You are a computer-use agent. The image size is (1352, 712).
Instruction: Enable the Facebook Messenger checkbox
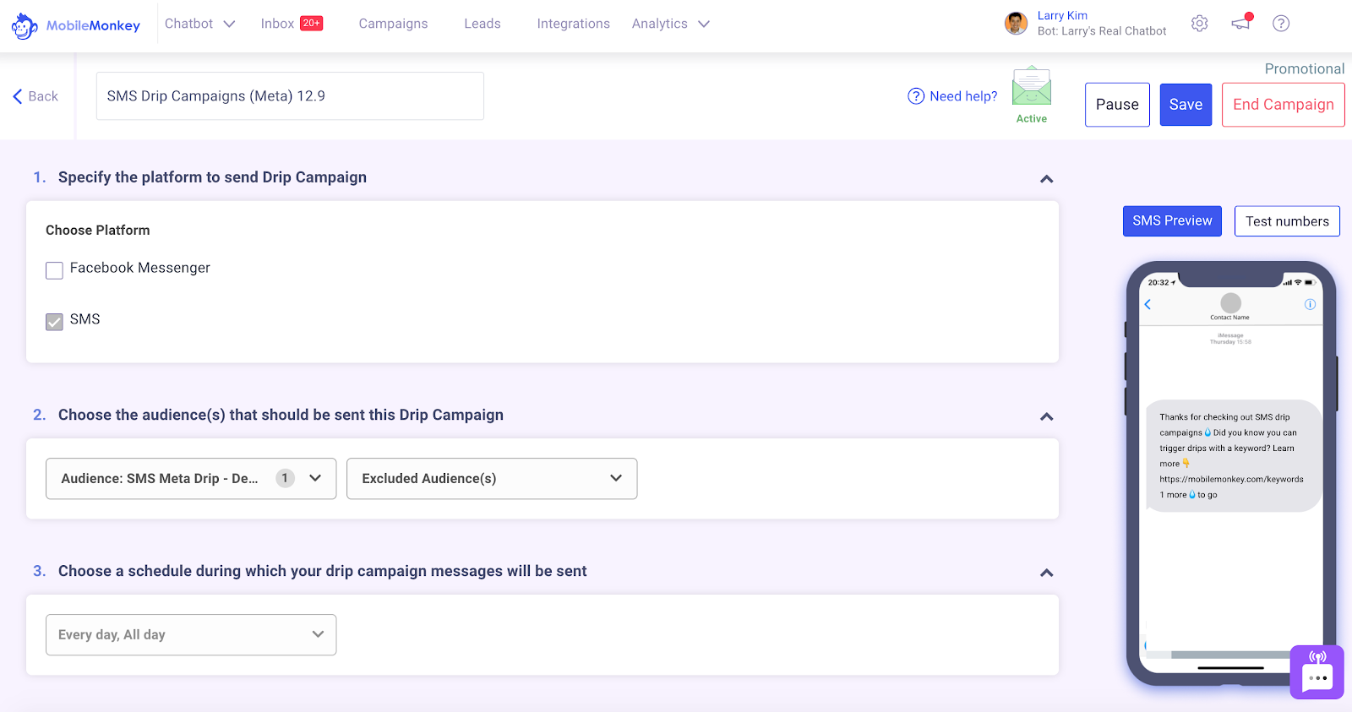point(54,270)
